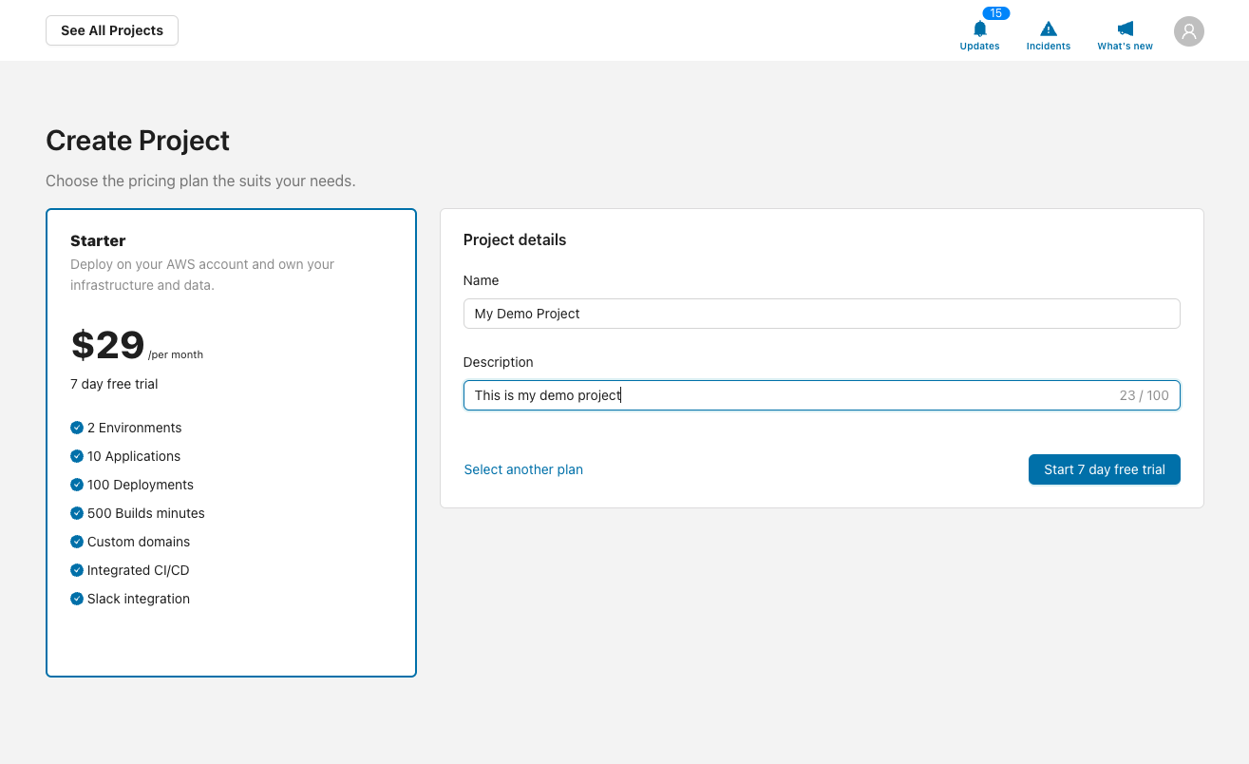Click the 'Slack integration' feature text
1249x764 pixels.
(139, 599)
